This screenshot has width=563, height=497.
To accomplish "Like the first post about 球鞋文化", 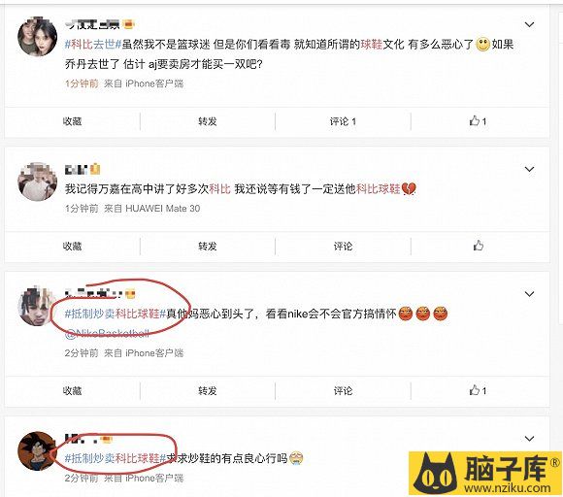I will pyautogui.click(x=478, y=121).
